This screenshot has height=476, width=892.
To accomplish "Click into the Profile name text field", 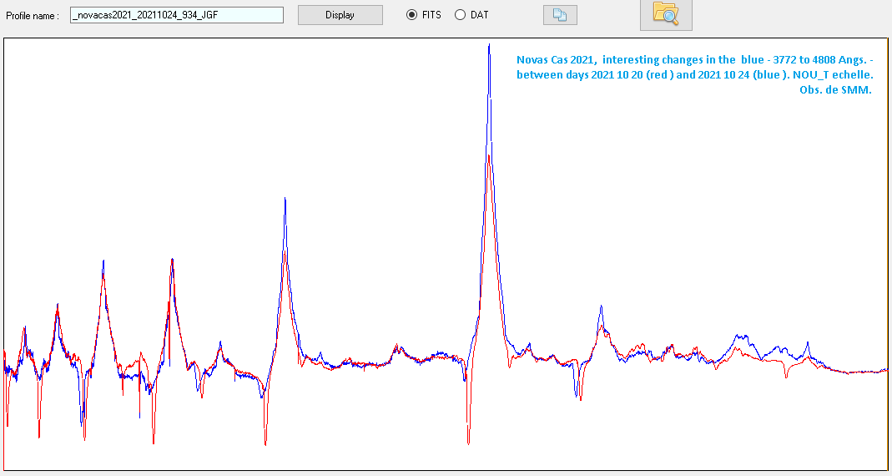I will click(176, 15).
